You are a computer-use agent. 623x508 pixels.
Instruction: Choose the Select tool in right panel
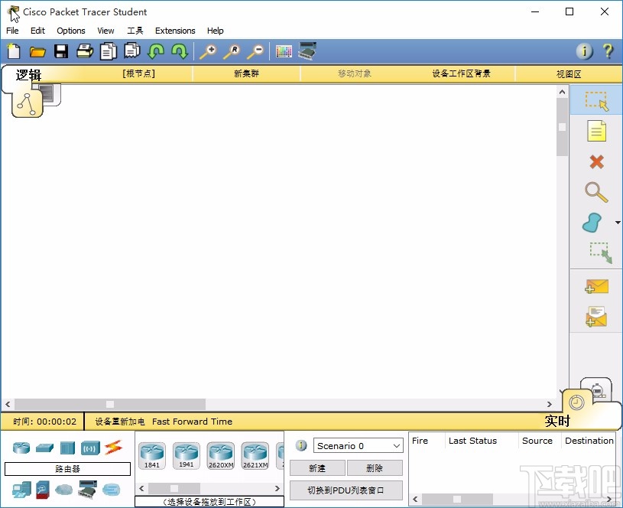click(x=596, y=100)
